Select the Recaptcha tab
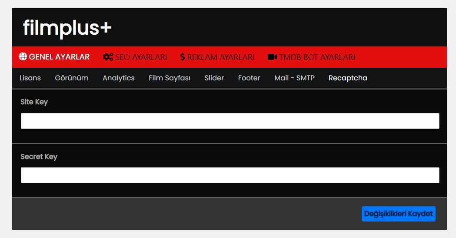This screenshot has width=456, height=238. [x=347, y=78]
